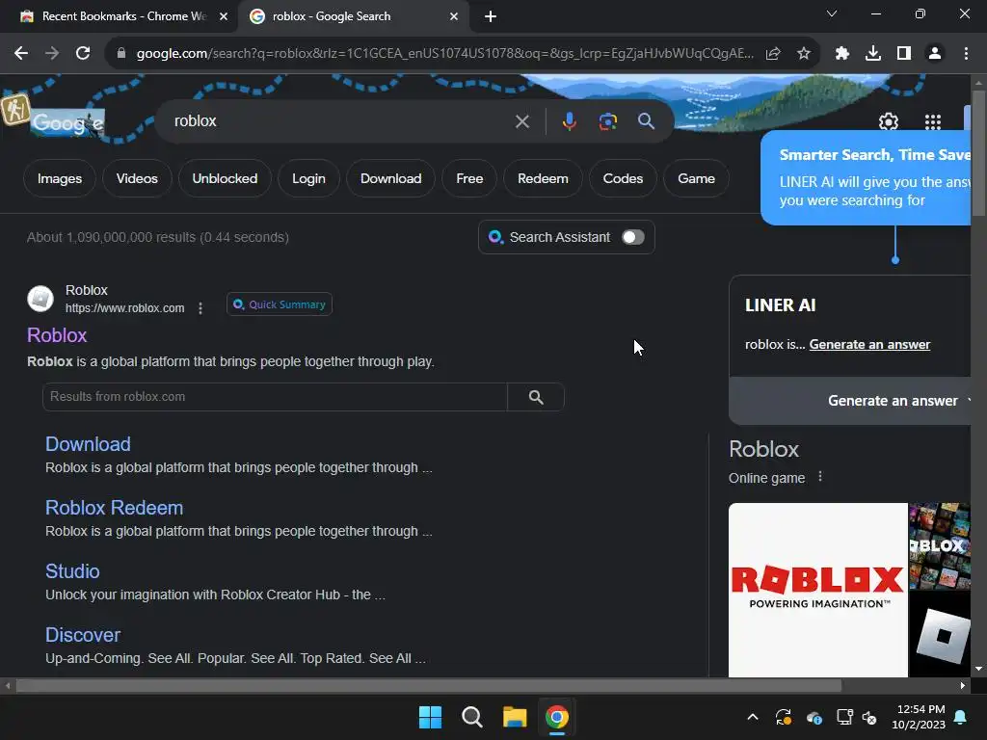
Task: Open Google quick settings gear icon
Action: [888, 121]
